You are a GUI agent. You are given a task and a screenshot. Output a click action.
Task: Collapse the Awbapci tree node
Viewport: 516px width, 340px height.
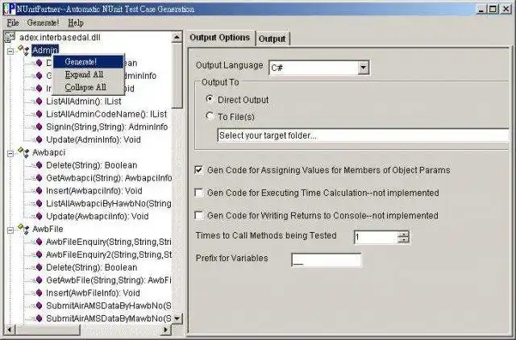[10, 153]
